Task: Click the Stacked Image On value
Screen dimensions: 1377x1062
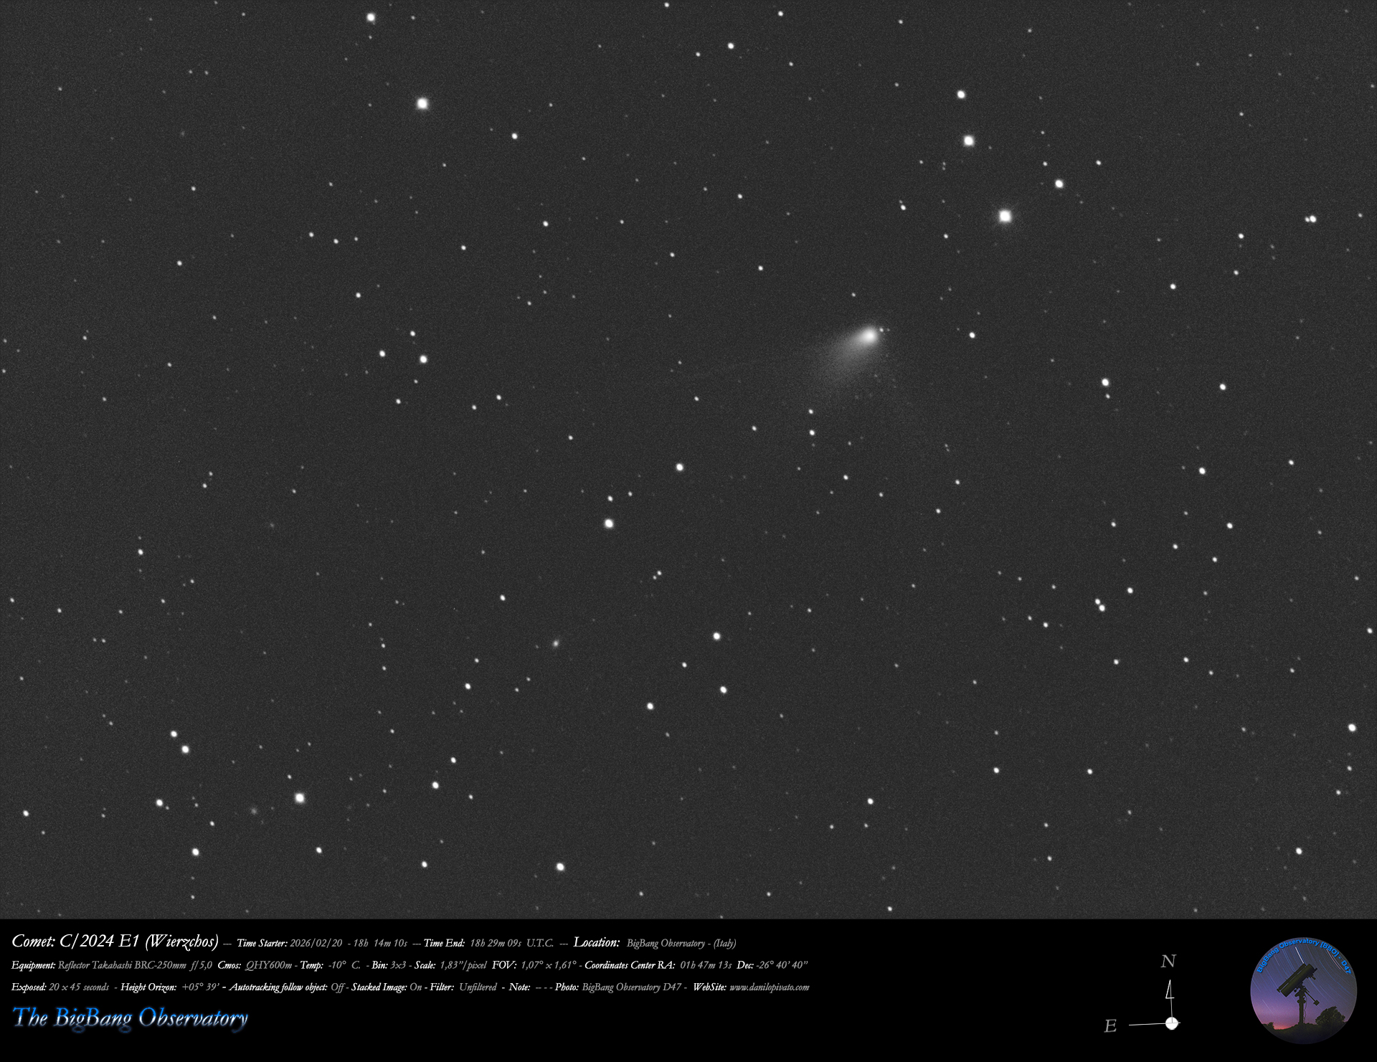Action: [x=415, y=987]
